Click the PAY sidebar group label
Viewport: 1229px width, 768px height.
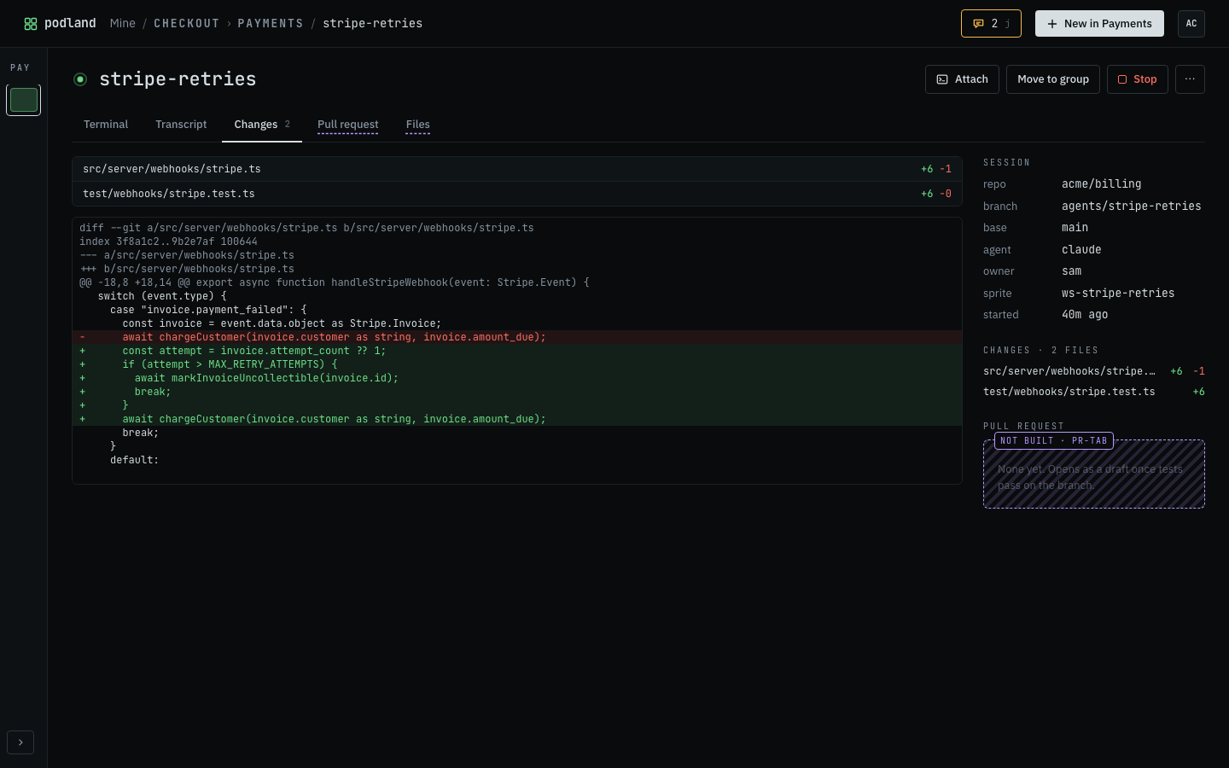pyautogui.click(x=20, y=67)
